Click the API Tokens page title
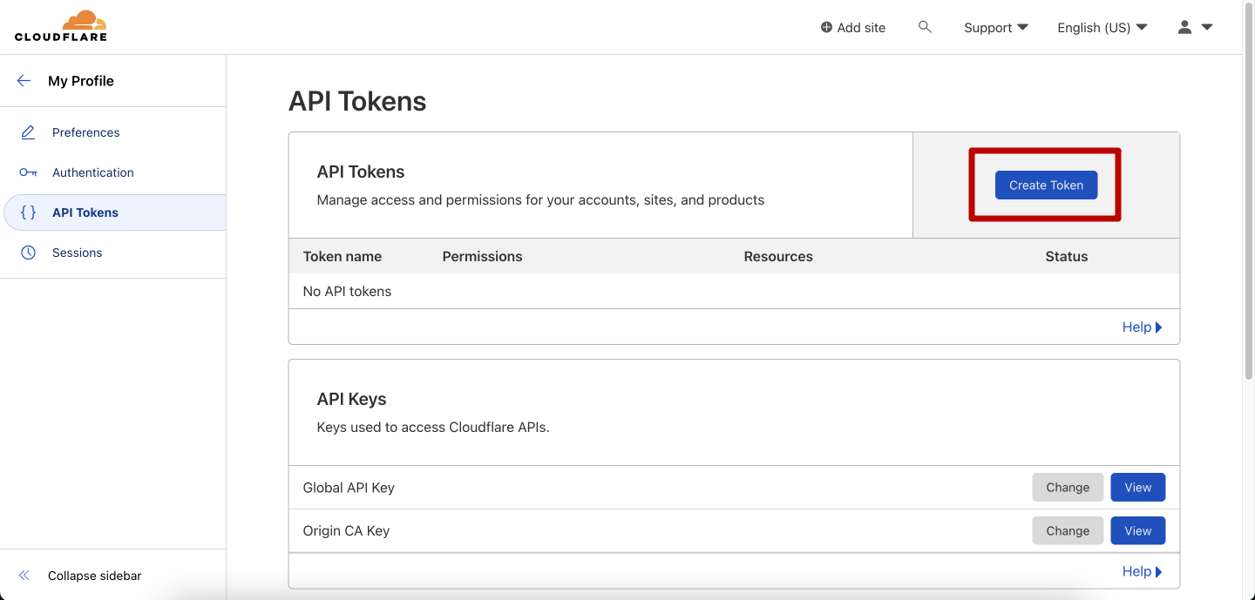Image resolution: width=1255 pixels, height=600 pixels. click(357, 101)
